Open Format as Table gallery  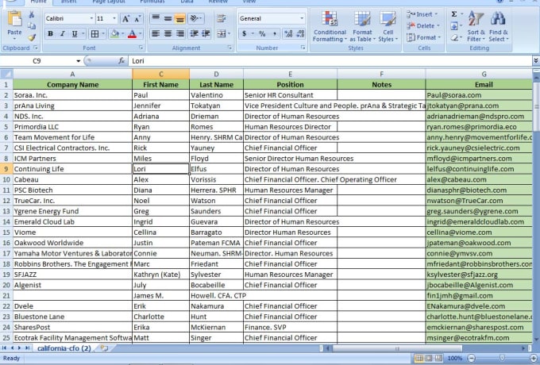[362, 26]
